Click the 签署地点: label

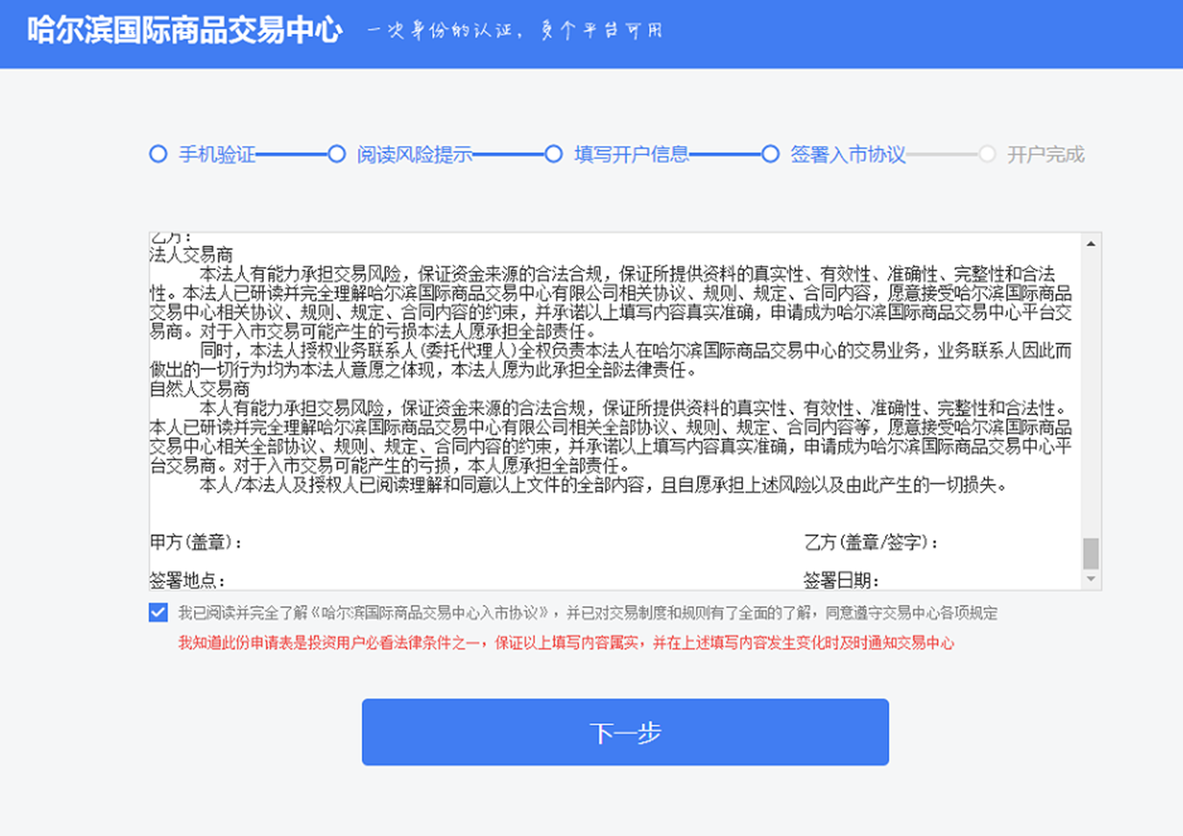tap(187, 581)
